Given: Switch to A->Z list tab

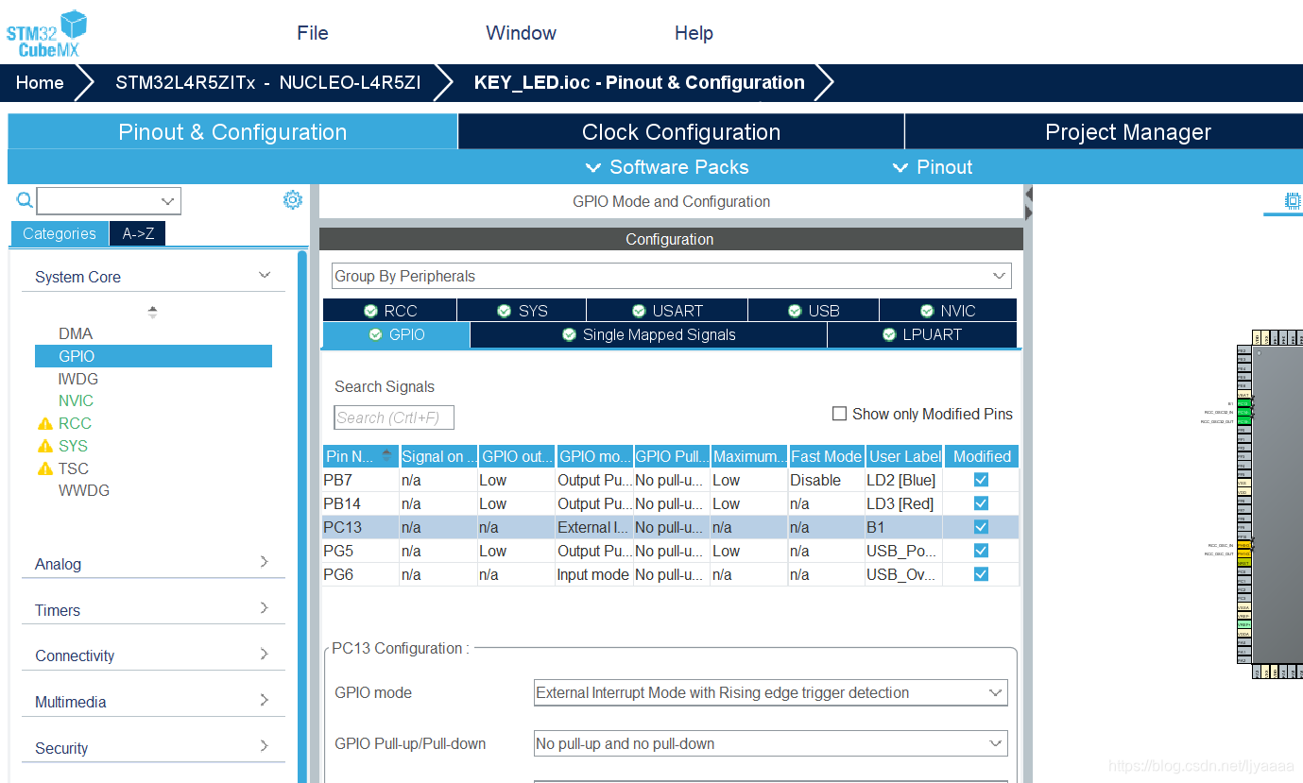Looking at the screenshot, I should pyautogui.click(x=138, y=233).
